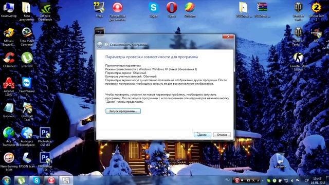Click the Отмена button
This screenshot has width=329, height=185.
click(222, 135)
